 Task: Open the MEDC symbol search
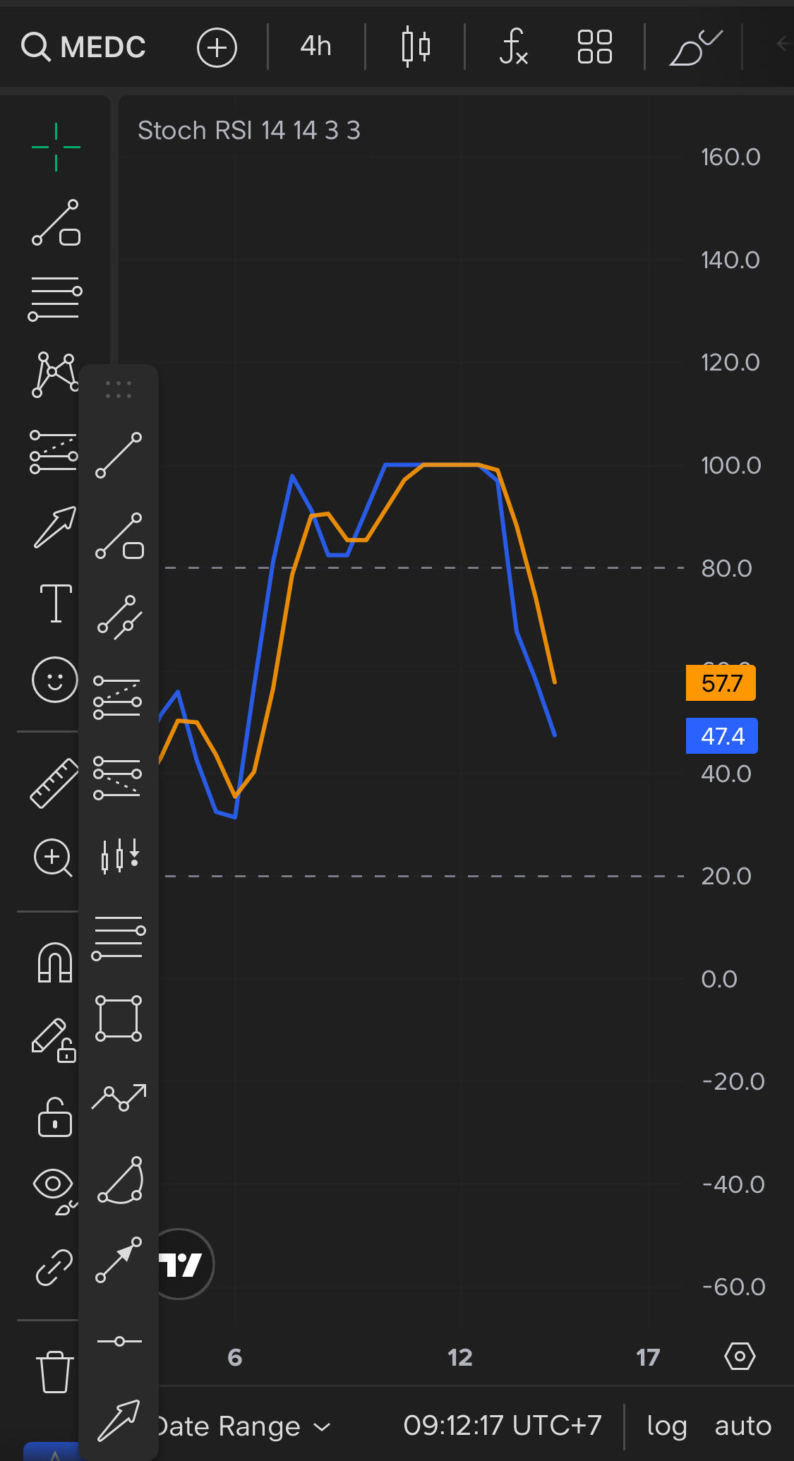[83, 47]
